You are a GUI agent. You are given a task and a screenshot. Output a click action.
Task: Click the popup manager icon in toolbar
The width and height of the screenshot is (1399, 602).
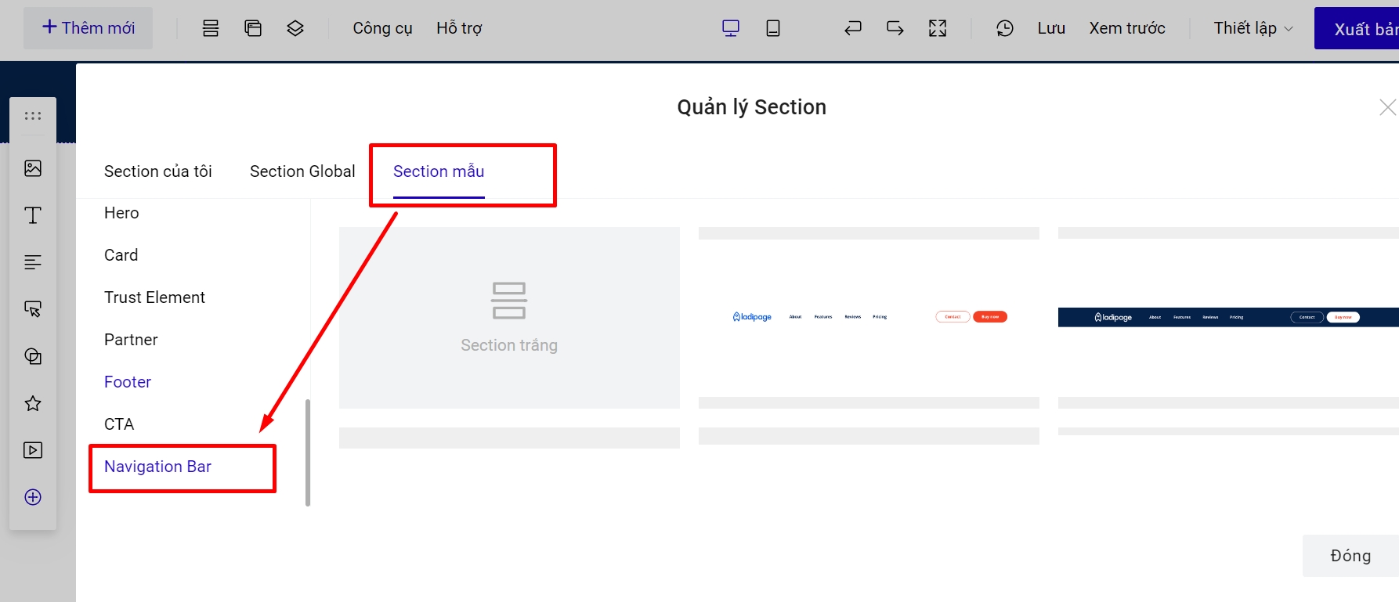253,28
